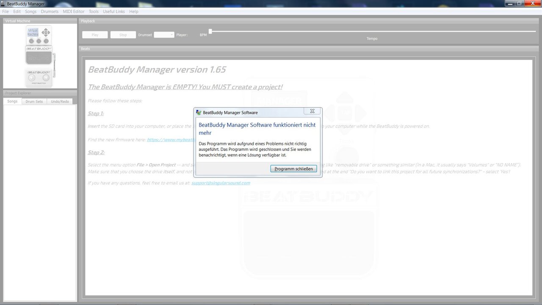Click the left footswitch button
542x305 pixels.
[x=32, y=78]
